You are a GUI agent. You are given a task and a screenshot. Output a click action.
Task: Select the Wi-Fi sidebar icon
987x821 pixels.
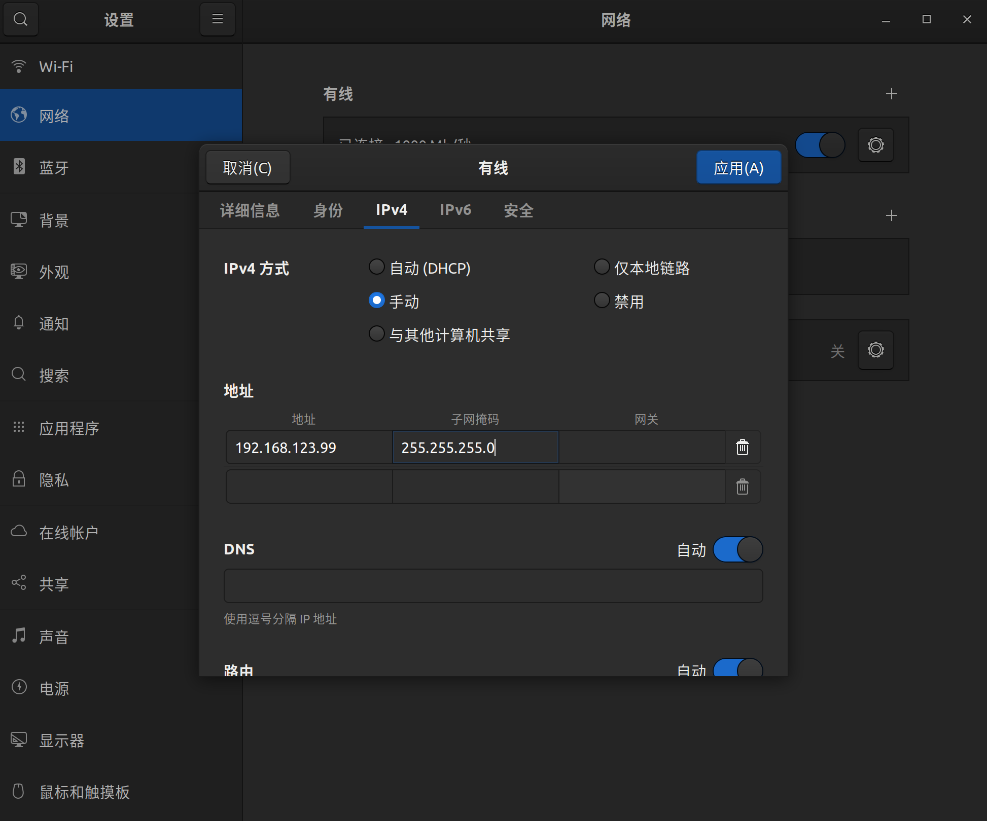(x=19, y=66)
